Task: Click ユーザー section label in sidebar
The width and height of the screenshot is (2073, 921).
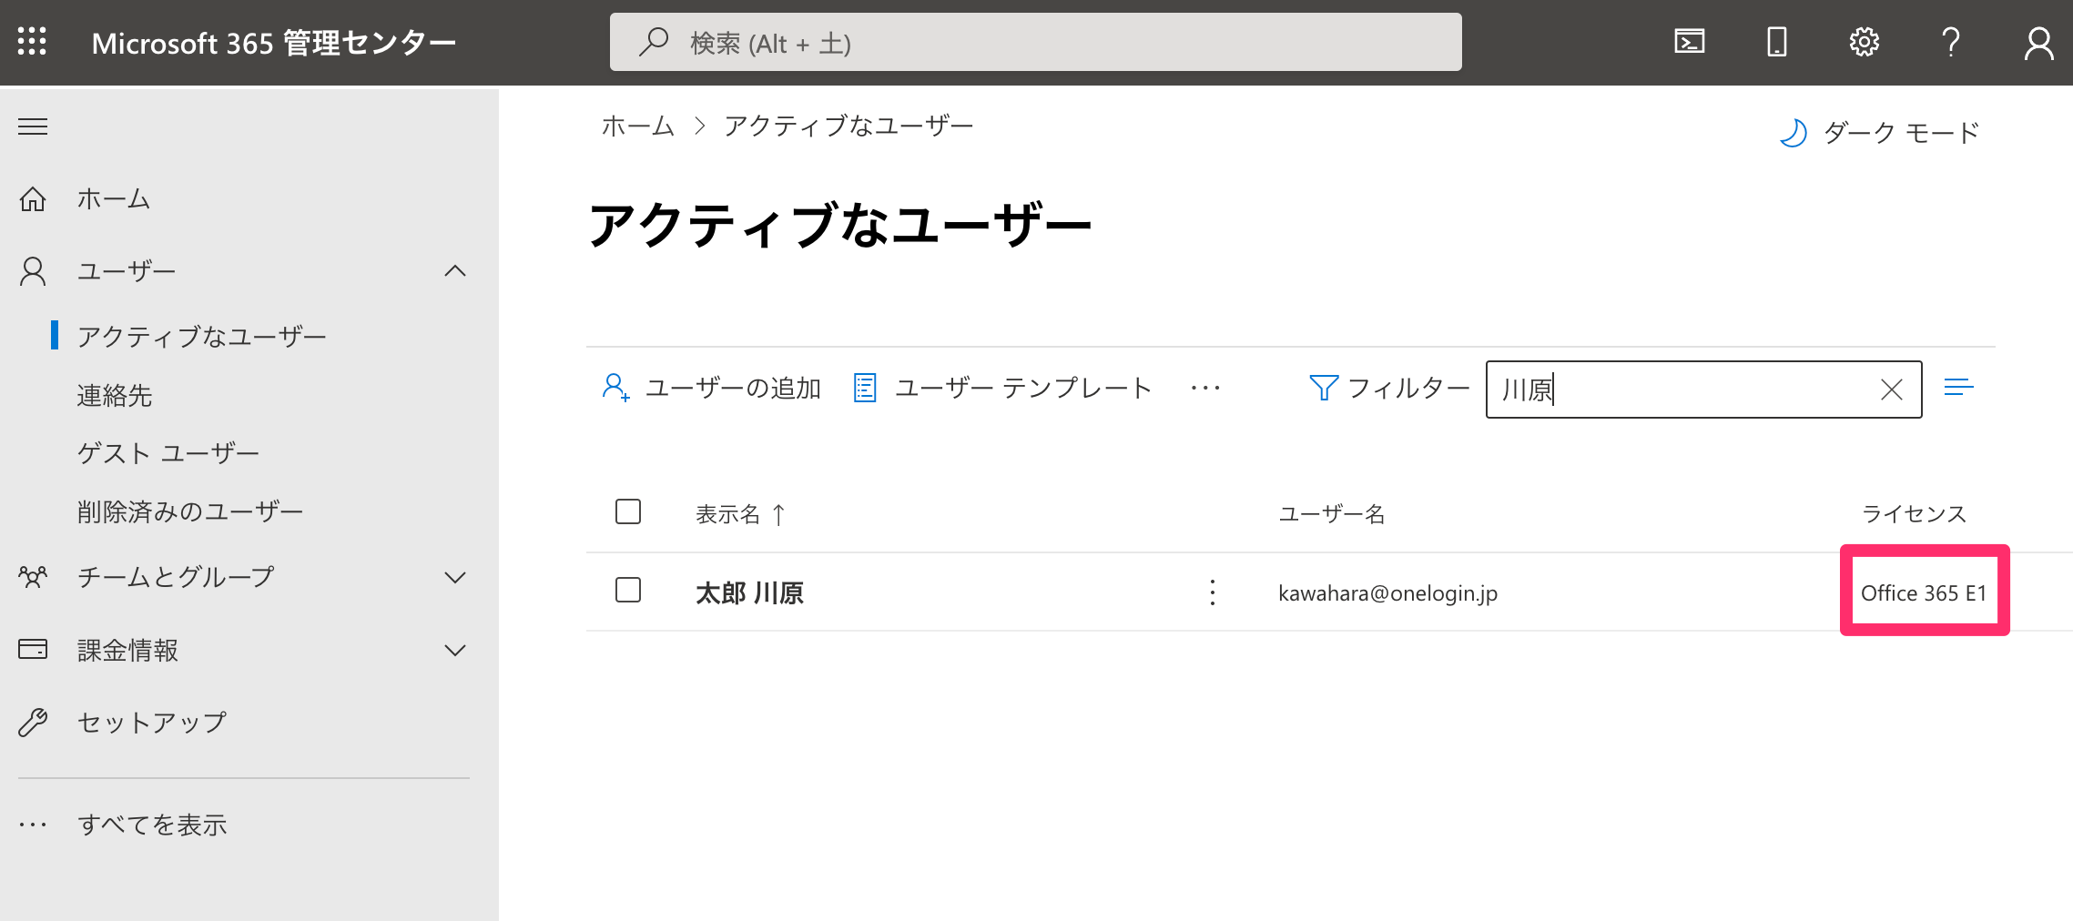Action: [127, 271]
